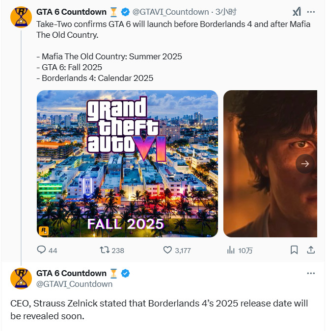Click verified badge on first tweet
This screenshot has width=327, height=331.
[126, 12]
